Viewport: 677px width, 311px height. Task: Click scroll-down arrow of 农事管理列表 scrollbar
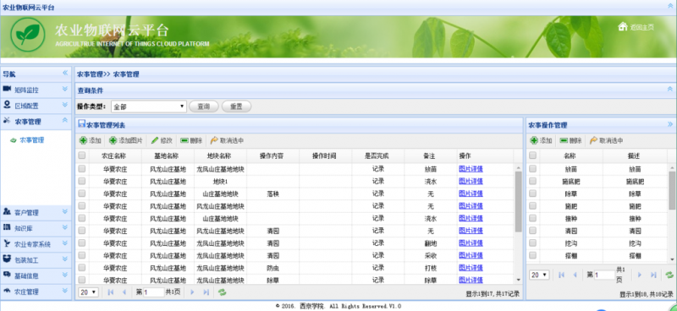click(x=518, y=281)
